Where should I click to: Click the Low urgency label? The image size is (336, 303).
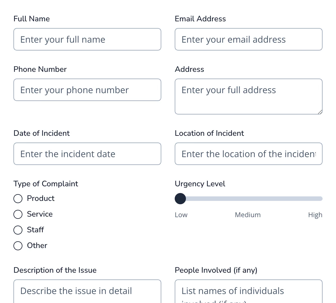[181, 215]
